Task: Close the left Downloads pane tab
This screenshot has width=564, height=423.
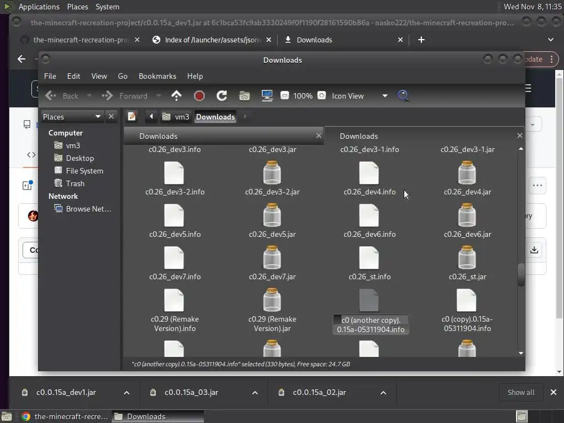Action: tap(318, 135)
